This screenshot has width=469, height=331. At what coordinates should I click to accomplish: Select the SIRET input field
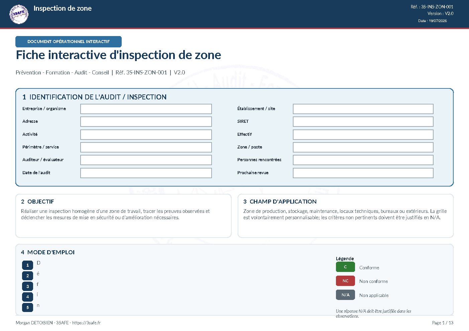tap(363, 121)
